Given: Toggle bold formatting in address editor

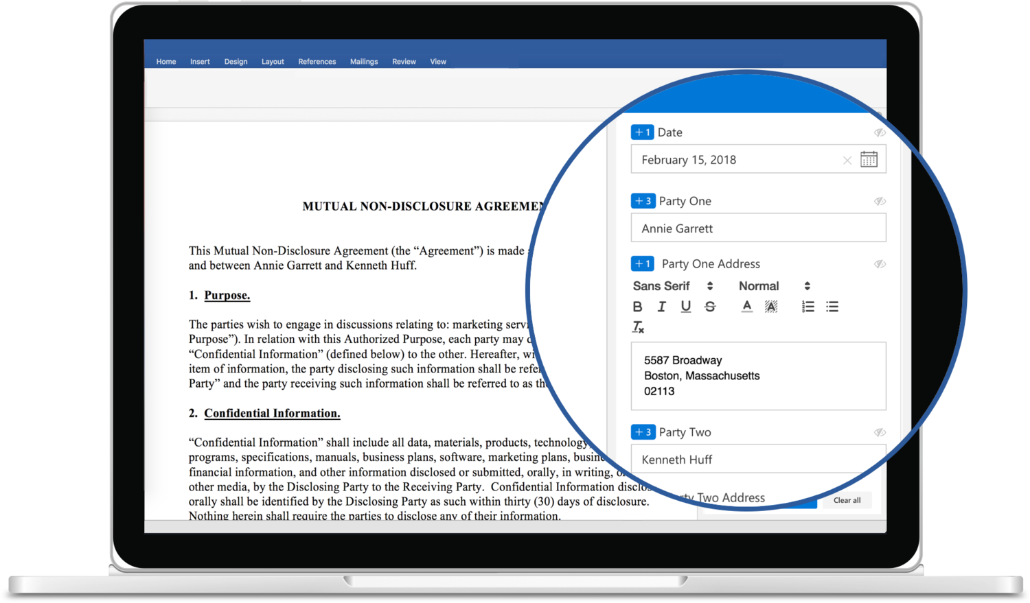Looking at the screenshot, I should pos(637,307).
